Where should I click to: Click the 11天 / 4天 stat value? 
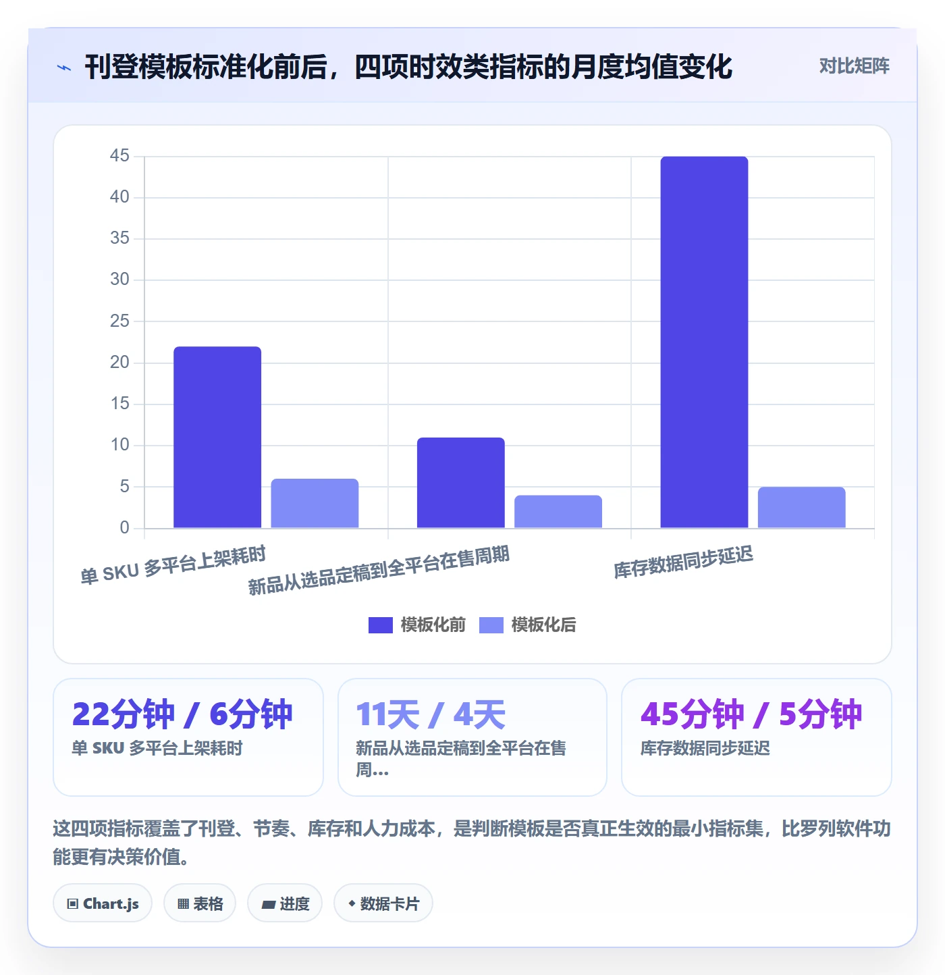(x=431, y=714)
